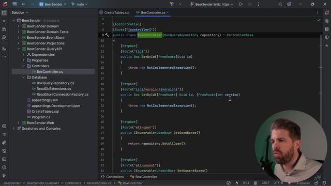Expand the BeerSender.Domain.Tests project
331x186 pixels.
(19, 32)
